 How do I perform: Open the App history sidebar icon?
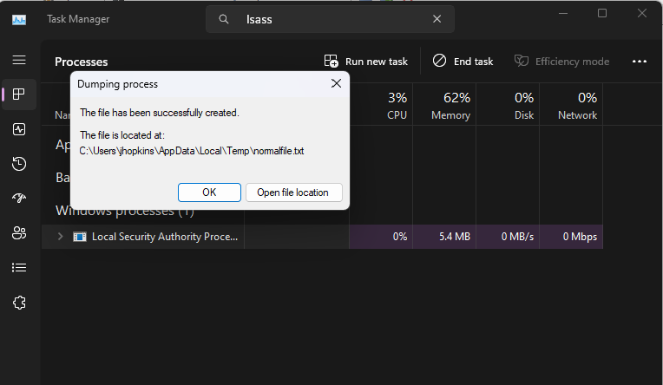tap(19, 164)
